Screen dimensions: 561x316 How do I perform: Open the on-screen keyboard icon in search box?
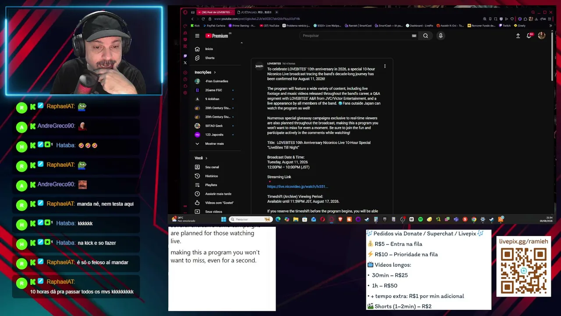point(414,36)
